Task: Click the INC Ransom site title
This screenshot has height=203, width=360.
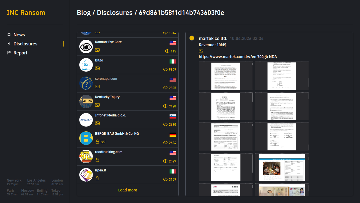Action: pos(26,13)
